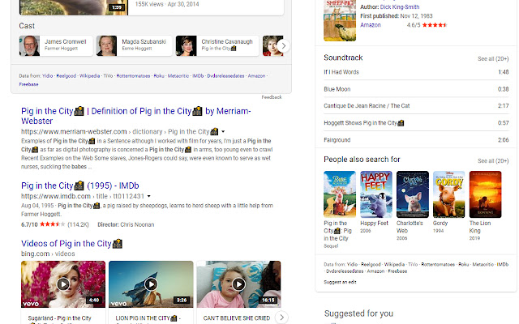519x324 pixels.
Task: Open Magda Szubanski cast card
Action: 134,45
